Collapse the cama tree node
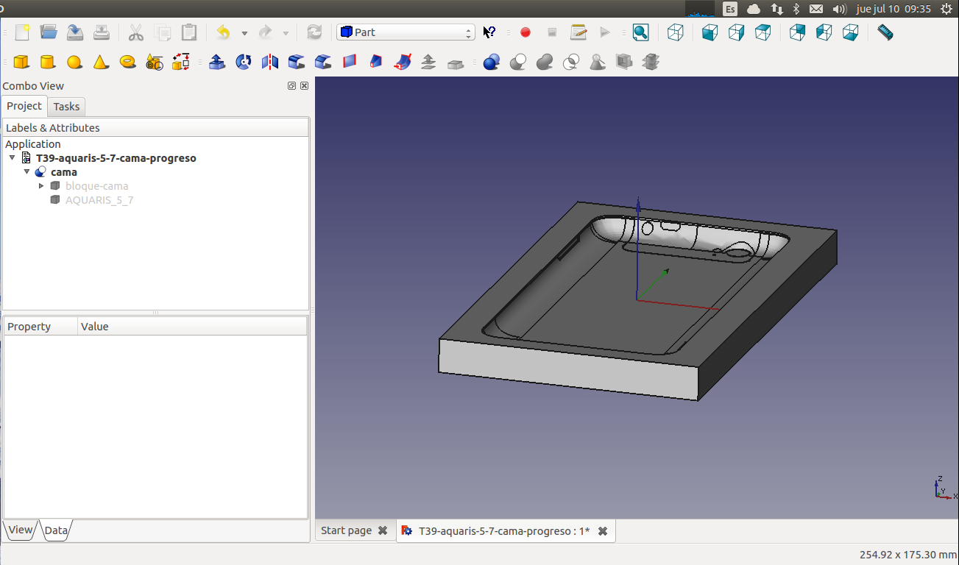This screenshot has height=565, width=959. coord(26,172)
